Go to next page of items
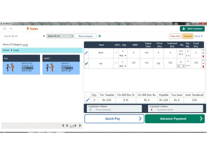This screenshot has height=155, width=207. 75,126
